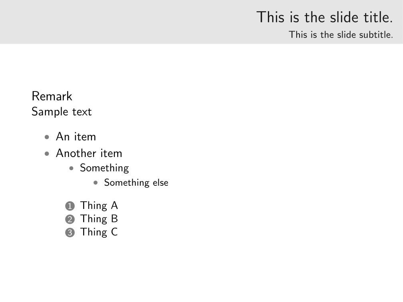This screenshot has width=403, height=302.
Task: Click the numbered circle 3 beside Thing C
Action: (70, 233)
